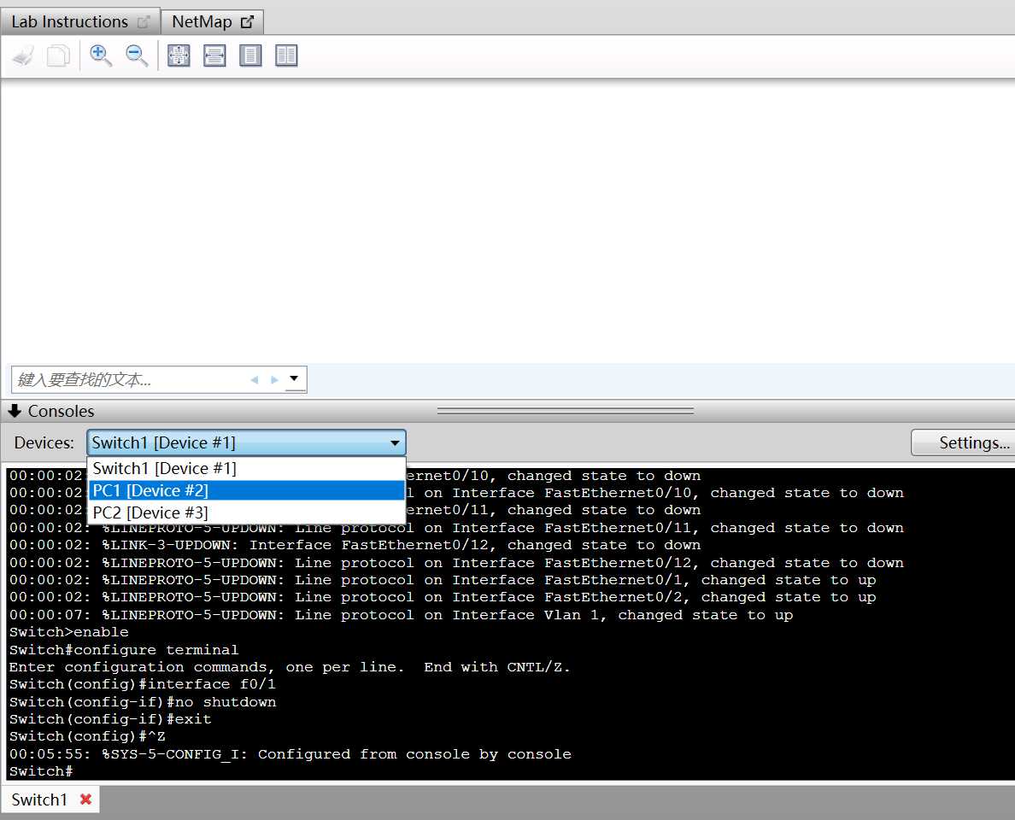Zoom in with the magnifier plus icon

click(x=100, y=56)
